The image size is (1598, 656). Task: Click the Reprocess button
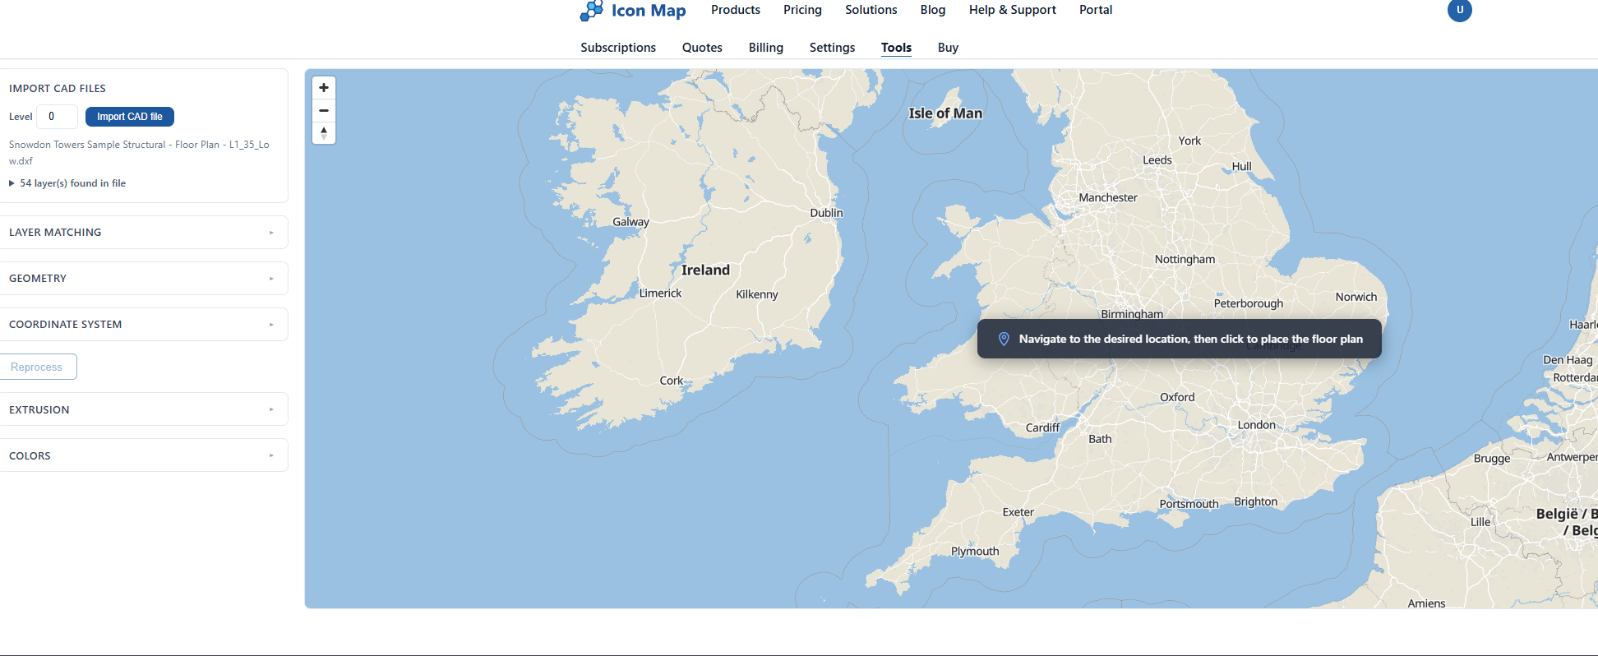click(38, 367)
